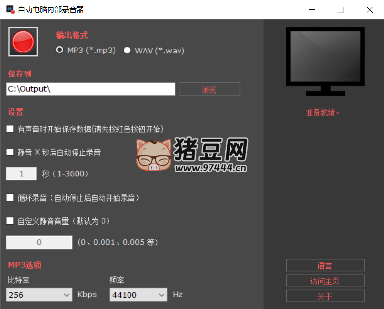The height and width of the screenshot is (309, 384).
Task: Open the 关于 about button
Action: click(x=325, y=296)
